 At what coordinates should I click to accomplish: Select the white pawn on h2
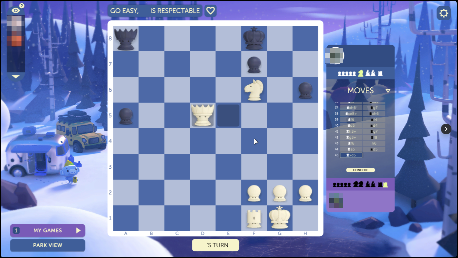click(305, 193)
